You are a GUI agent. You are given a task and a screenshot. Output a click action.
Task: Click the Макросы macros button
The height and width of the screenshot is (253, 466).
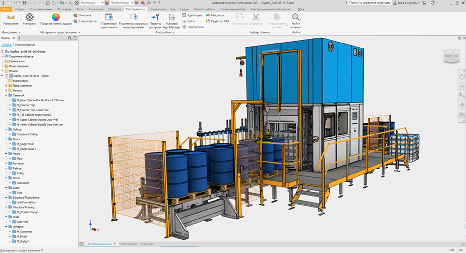coord(214,15)
